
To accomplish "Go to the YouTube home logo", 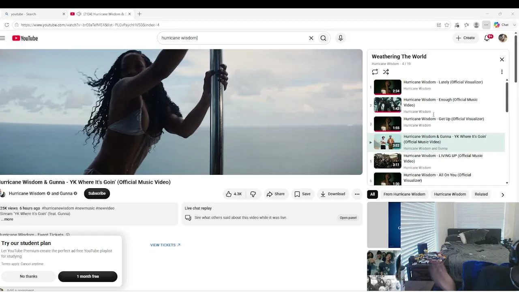I will [x=25, y=38].
